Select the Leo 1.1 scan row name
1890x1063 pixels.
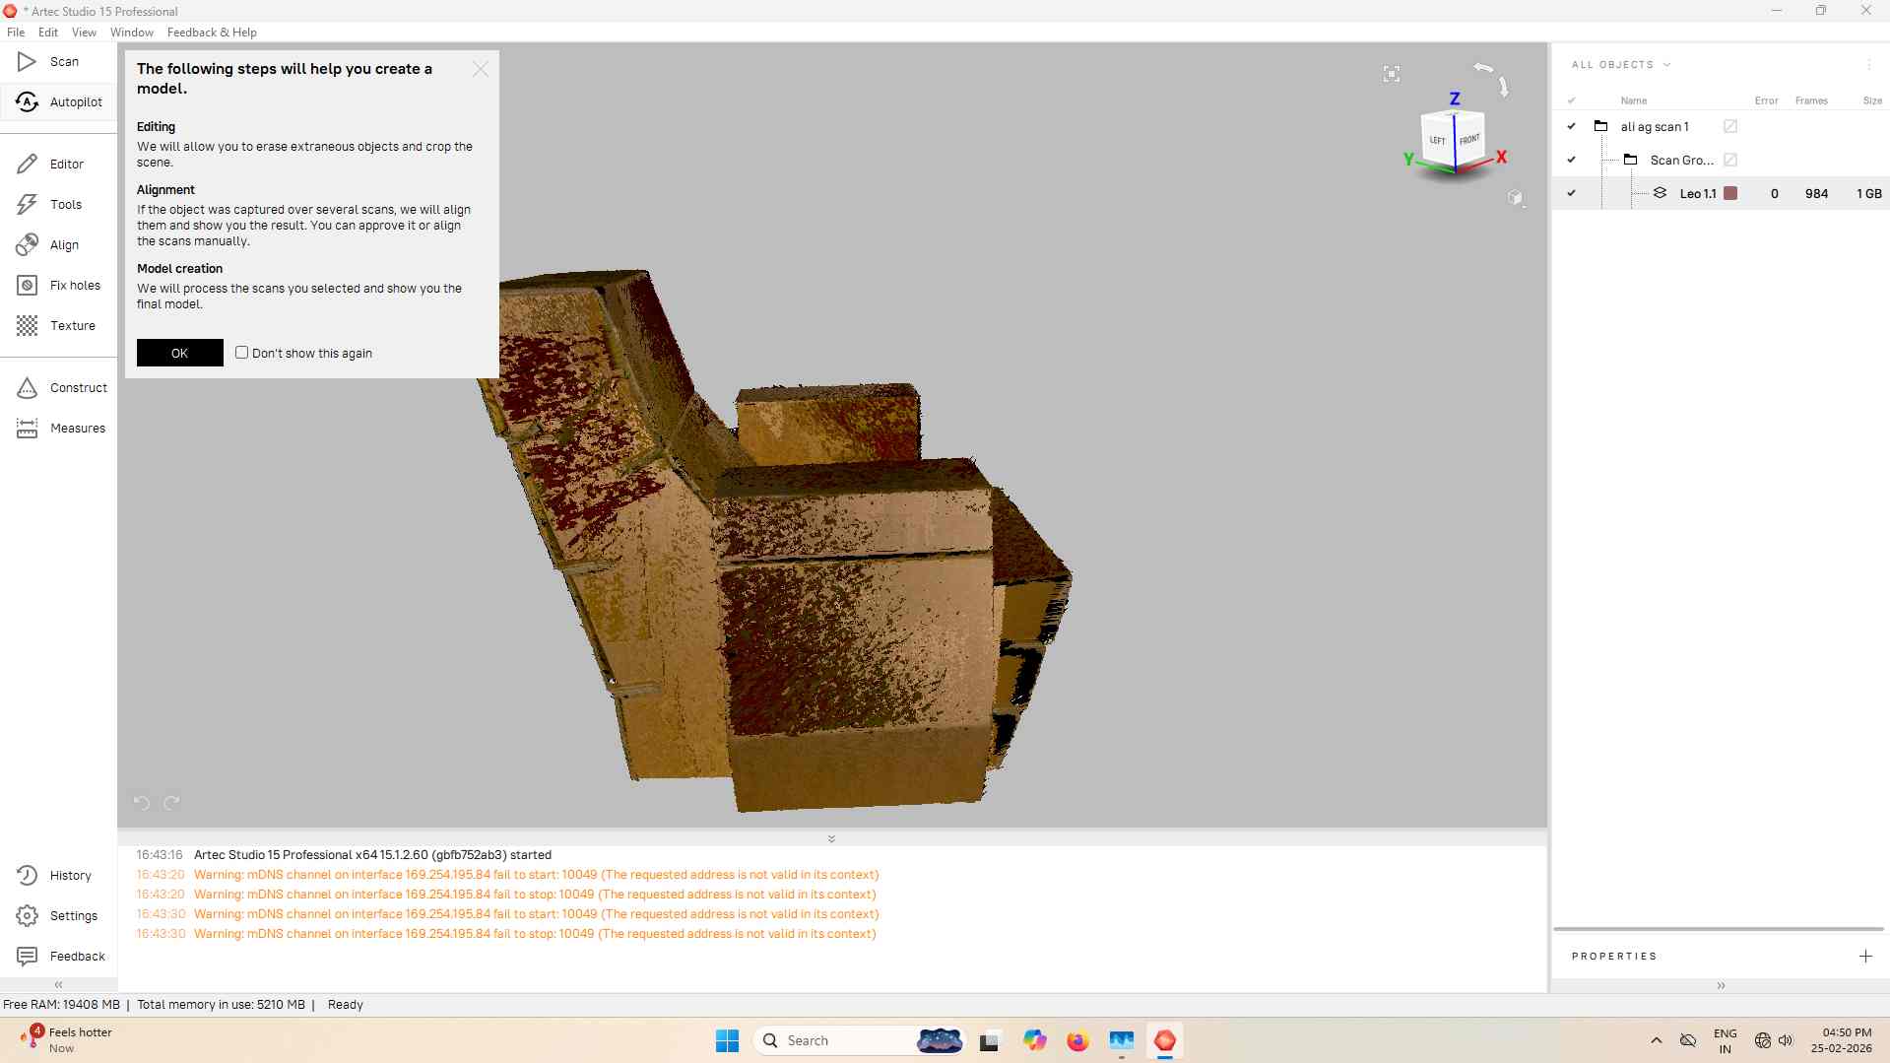tap(1698, 194)
